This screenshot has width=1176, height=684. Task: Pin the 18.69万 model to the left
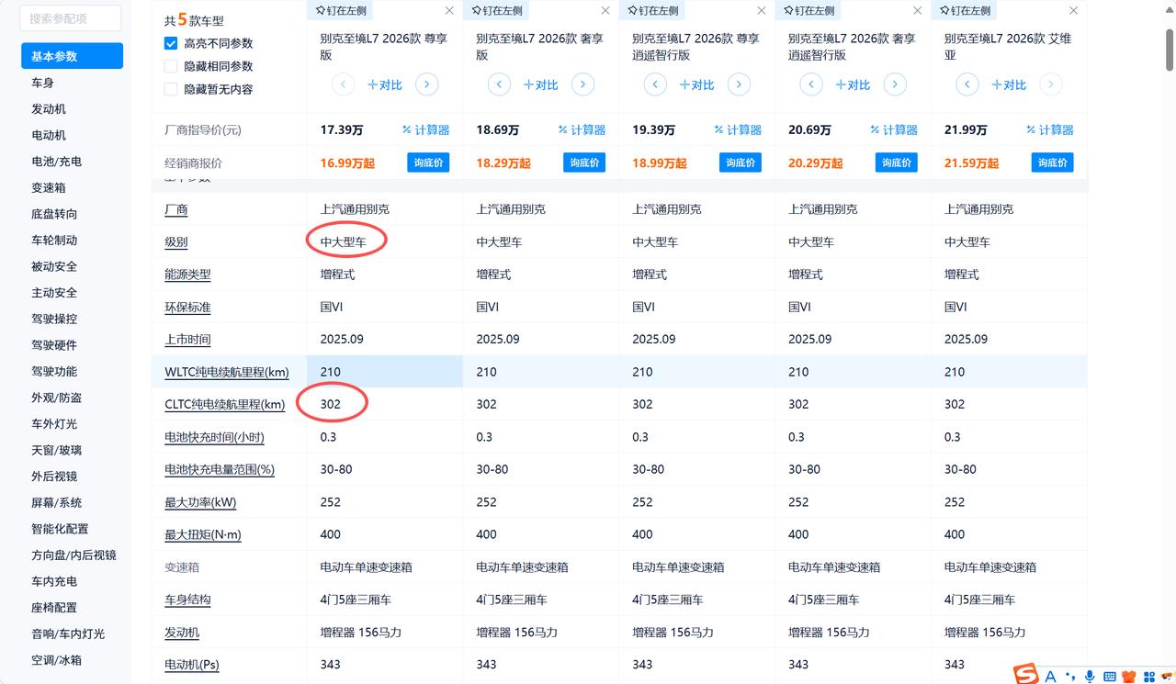tap(498, 11)
